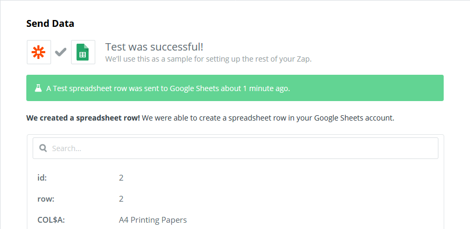
Task: Click the 'Test was successful!' title
Action: pyautogui.click(x=154, y=47)
